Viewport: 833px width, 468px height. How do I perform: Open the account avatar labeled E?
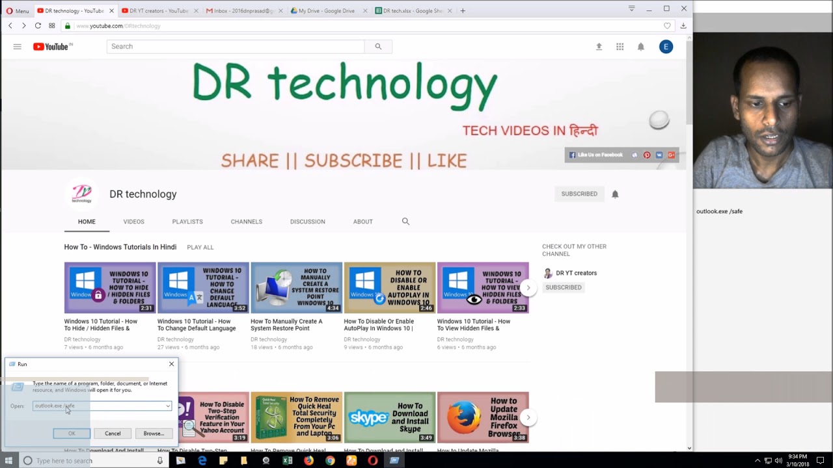[666, 47]
